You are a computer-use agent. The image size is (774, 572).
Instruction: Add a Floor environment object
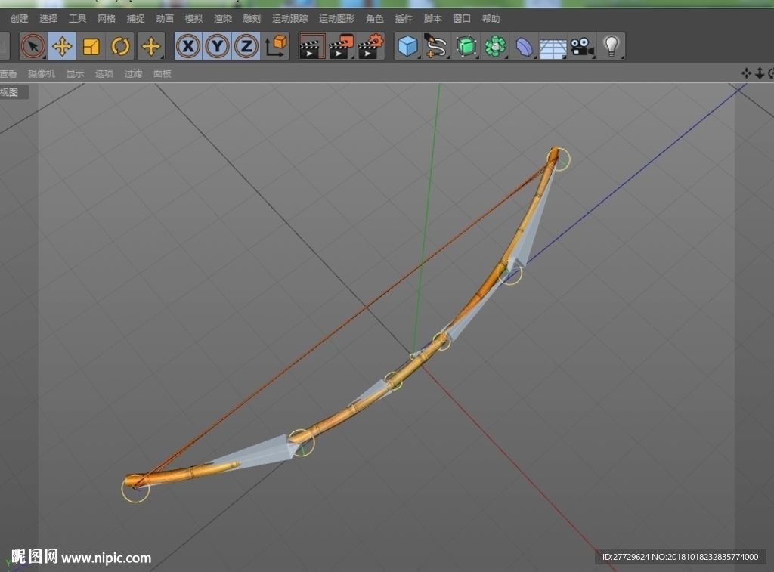pos(553,46)
